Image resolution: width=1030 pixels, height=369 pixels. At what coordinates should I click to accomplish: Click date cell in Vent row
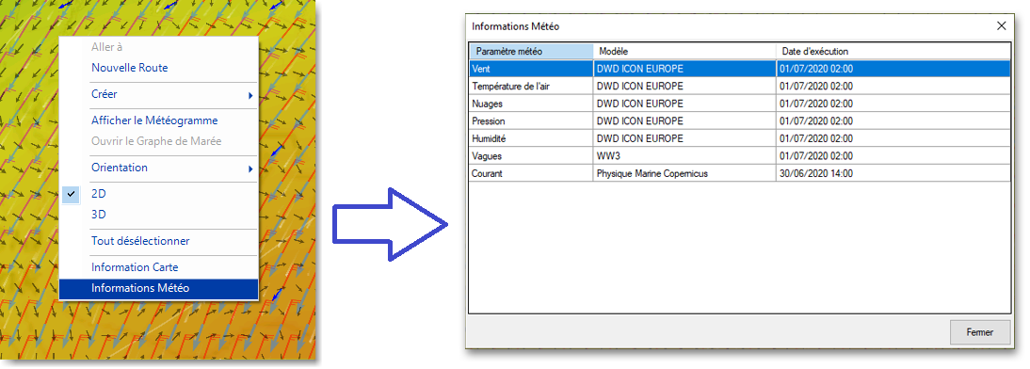893,69
